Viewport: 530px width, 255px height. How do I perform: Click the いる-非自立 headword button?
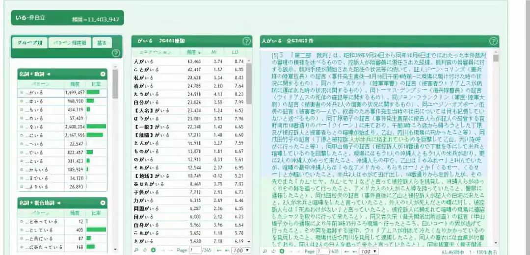[67, 18]
